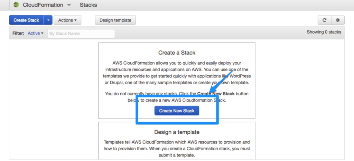Image resolution: width=354 pixels, height=161 pixels.
Task: Click the Create a Stack heading
Action: 177,53
